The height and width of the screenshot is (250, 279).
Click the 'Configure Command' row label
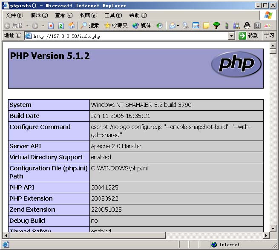point(40,127)
